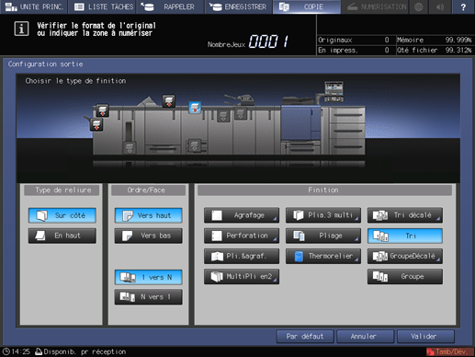Select the output tray icon above the folding unit
The height and width of the screenshot is (357, 475).
click(169, 101)
